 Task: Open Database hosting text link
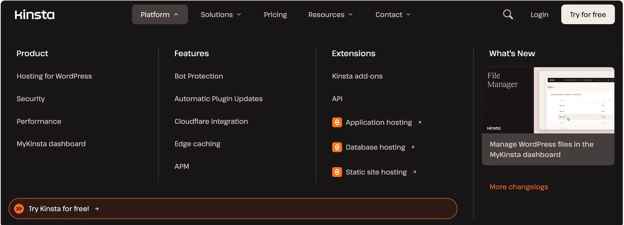375,147
